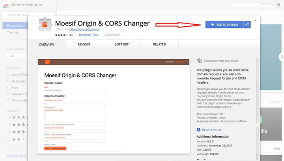Viewport: 284px width, 161px height.
Task: Click the next arrow on featured carousel
Action: click(x=282, y=57)
